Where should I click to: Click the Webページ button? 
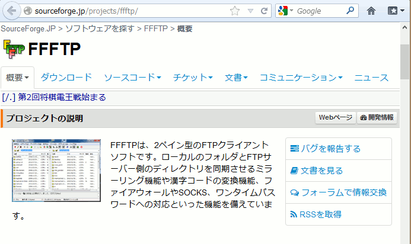tap(335, 118)
